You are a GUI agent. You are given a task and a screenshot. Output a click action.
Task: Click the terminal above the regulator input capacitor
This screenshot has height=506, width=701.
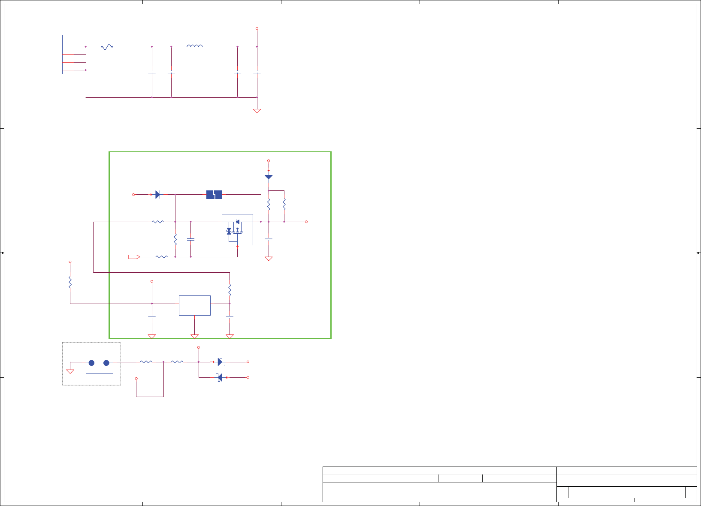click(x=152, y=281)
